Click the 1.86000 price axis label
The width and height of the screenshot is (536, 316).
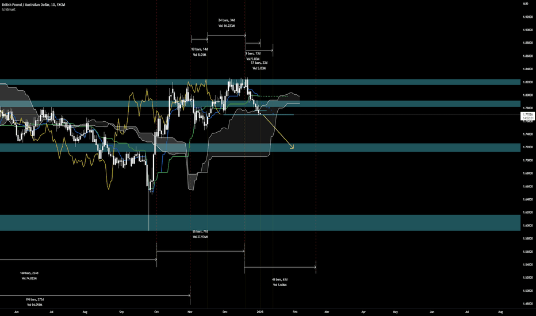click(x=527, y=56)
